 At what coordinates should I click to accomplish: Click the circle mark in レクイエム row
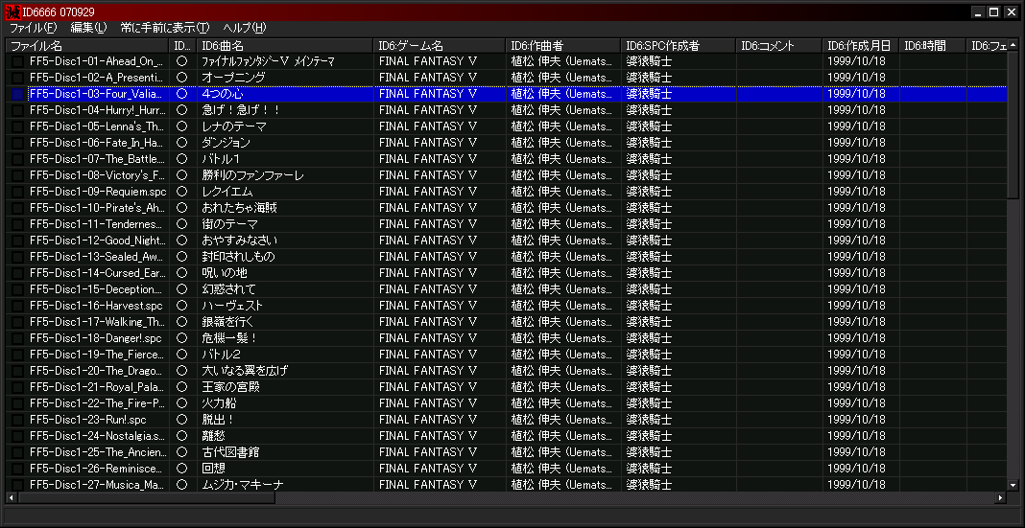[x=182, y=192]
